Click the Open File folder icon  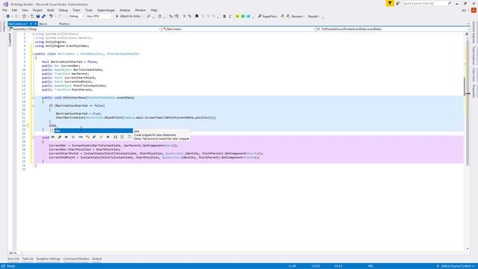click(32, 16)
